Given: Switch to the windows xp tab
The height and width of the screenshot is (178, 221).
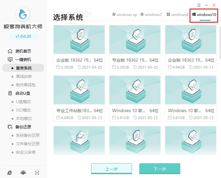Looking at the screenshot, I should pyautogui.click(x=124, y=14).
